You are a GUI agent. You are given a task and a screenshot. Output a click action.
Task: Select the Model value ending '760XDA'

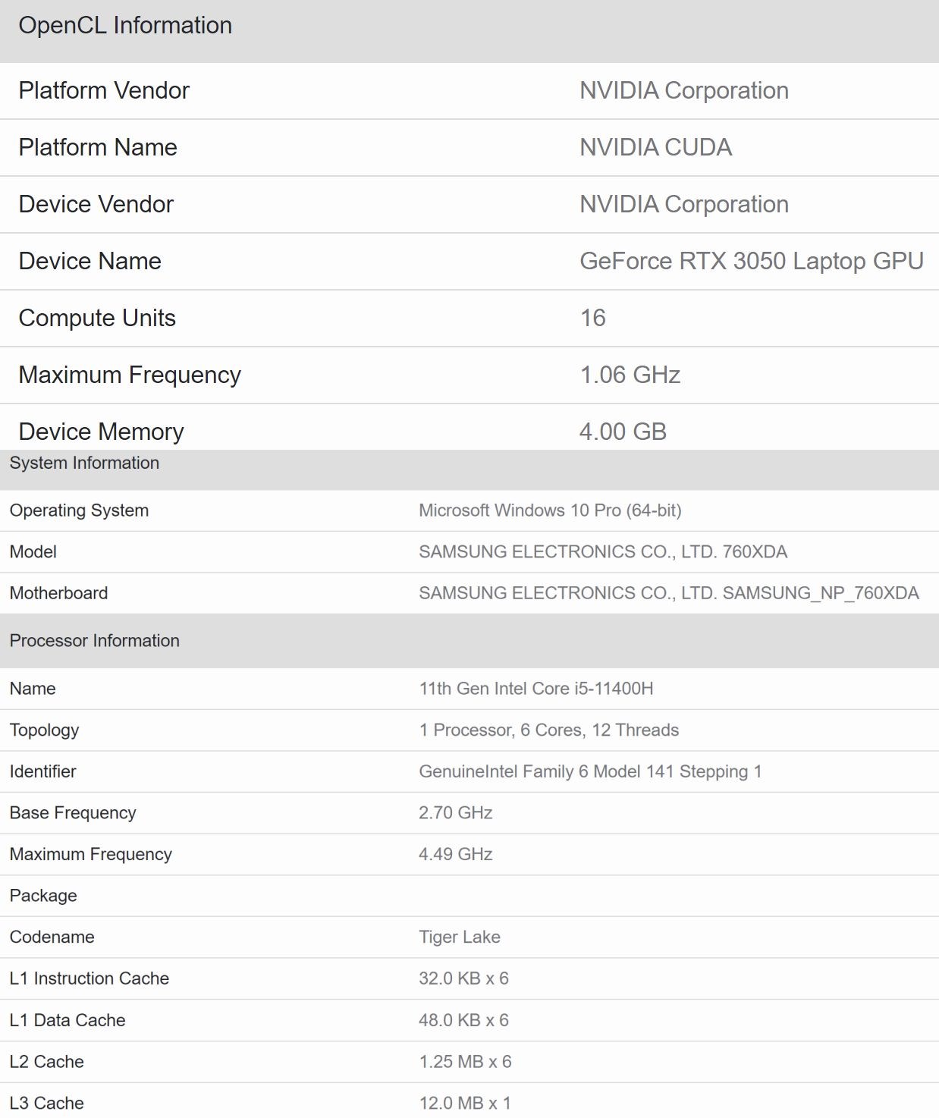click(603, 551)
